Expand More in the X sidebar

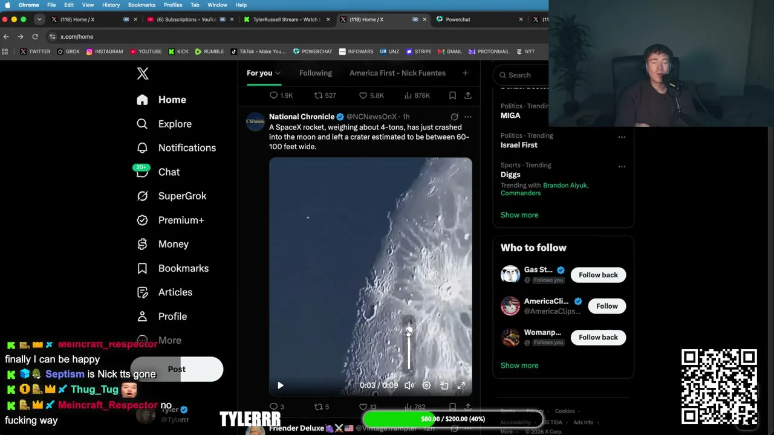(x=159, y=341)
